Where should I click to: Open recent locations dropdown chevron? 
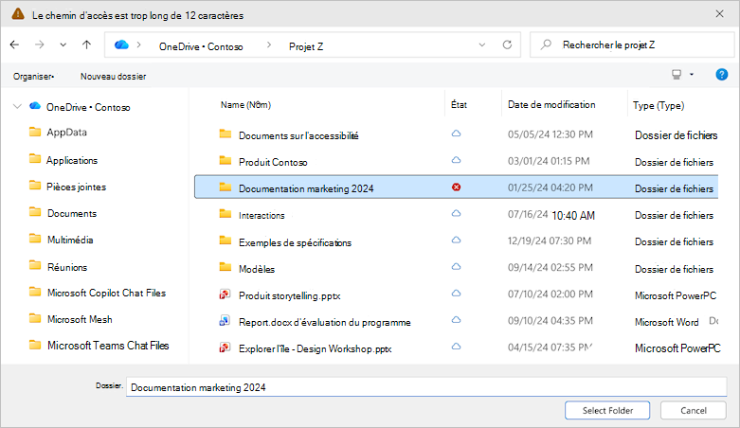pos(63,45)
